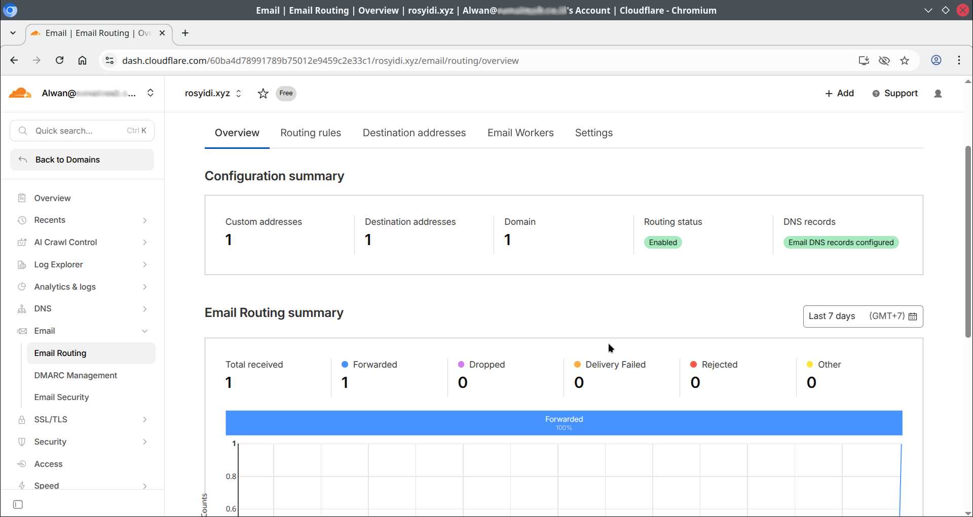Viewport: 973px width, 517px height.
Task: Click the Cloudflare logo icon
Action: (x=20, y=93)
